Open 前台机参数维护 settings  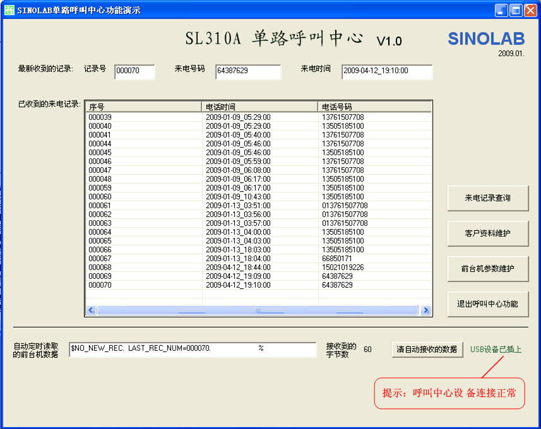coord(487,269)
